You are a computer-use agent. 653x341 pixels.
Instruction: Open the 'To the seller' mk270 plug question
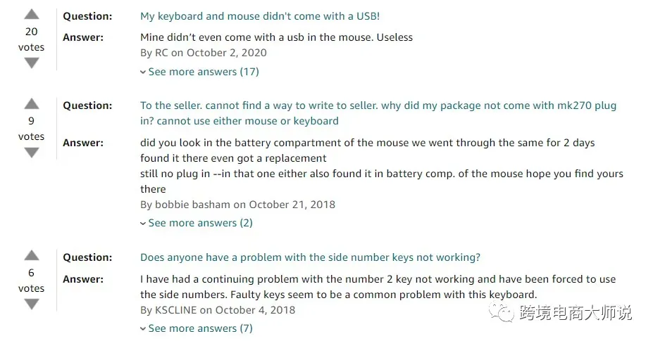[378, 113]
